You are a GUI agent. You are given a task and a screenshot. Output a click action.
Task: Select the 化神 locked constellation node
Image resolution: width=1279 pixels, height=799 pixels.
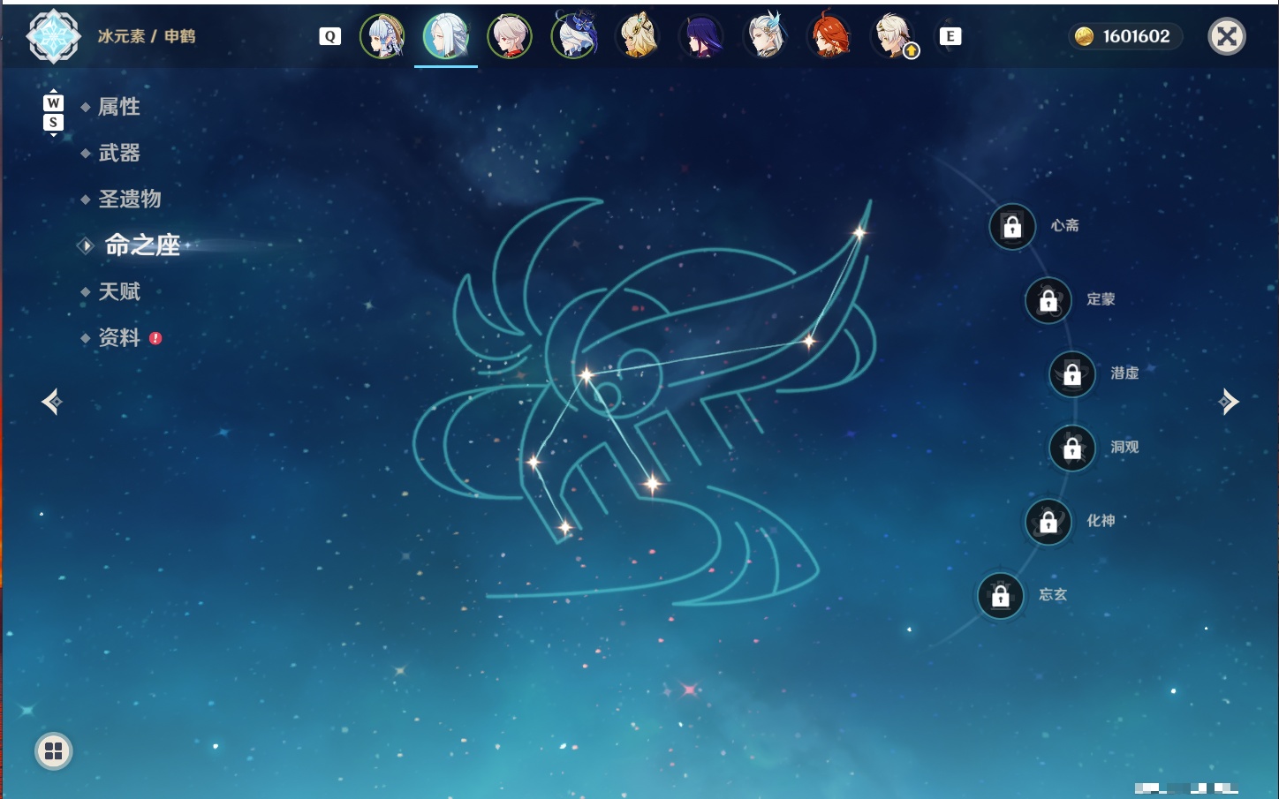(1048, 522)
